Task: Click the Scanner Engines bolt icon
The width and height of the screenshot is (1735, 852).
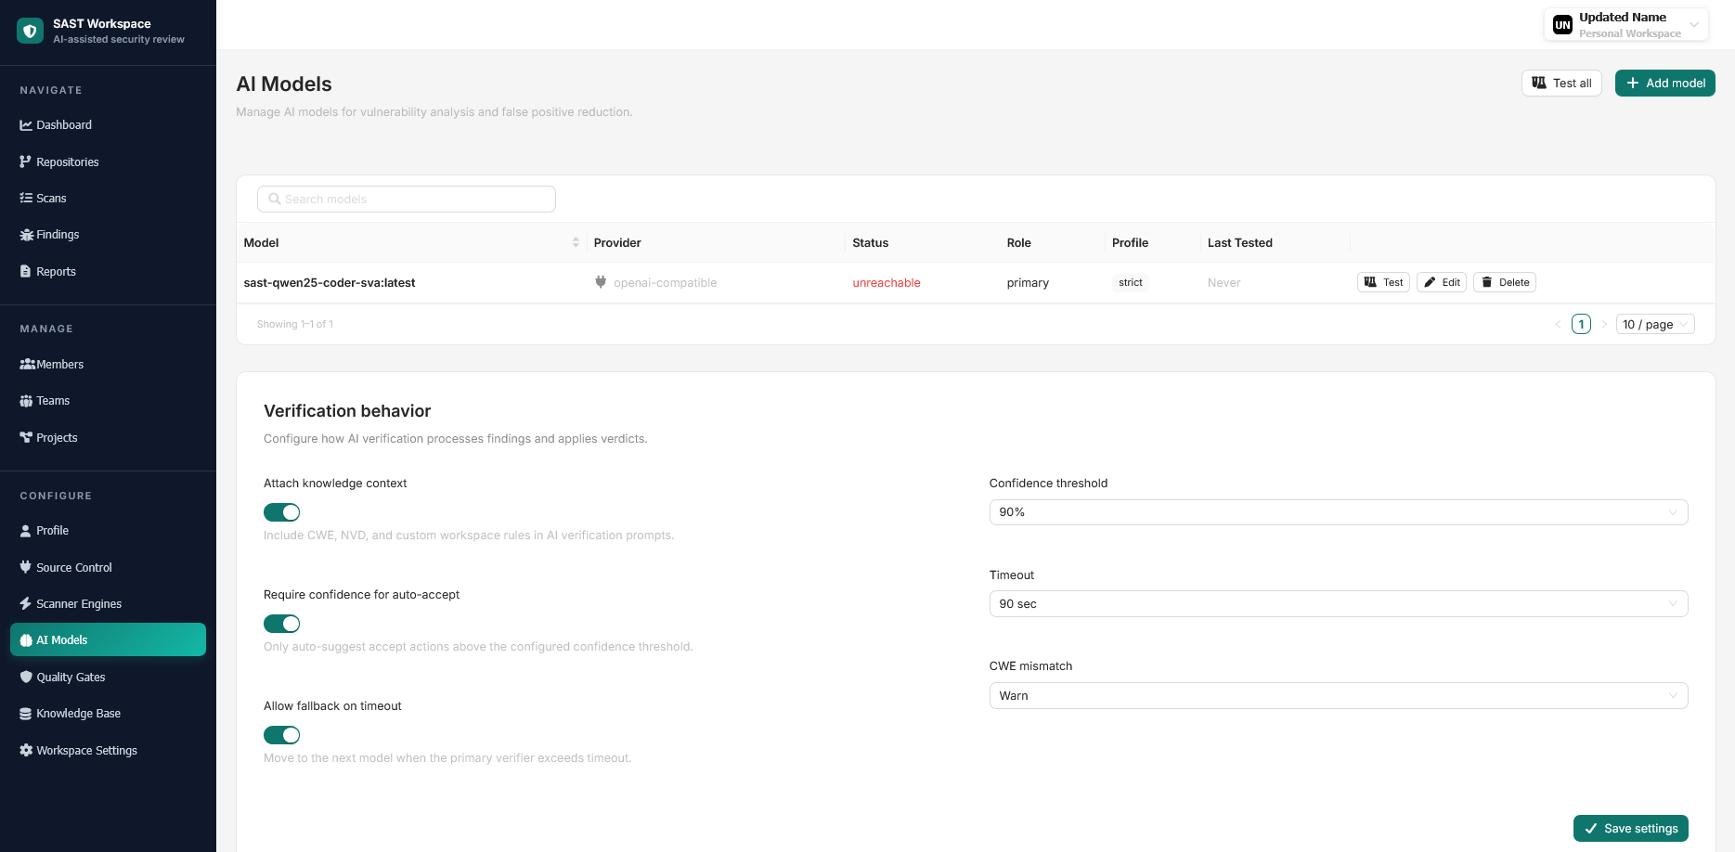Action: tap(26, 603)
